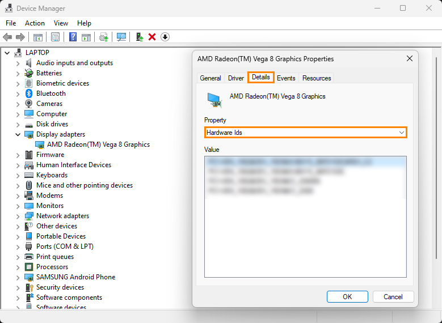
Task: Expand the Disk drives chevron
Action: (18, 124)
